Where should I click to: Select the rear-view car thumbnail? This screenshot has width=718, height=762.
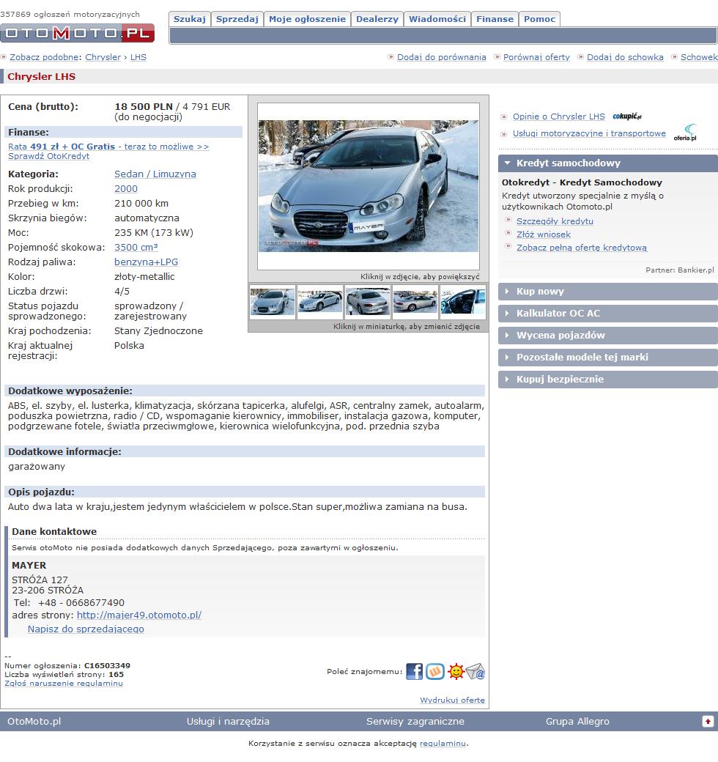pyautogui.click(x=368, y=302)
